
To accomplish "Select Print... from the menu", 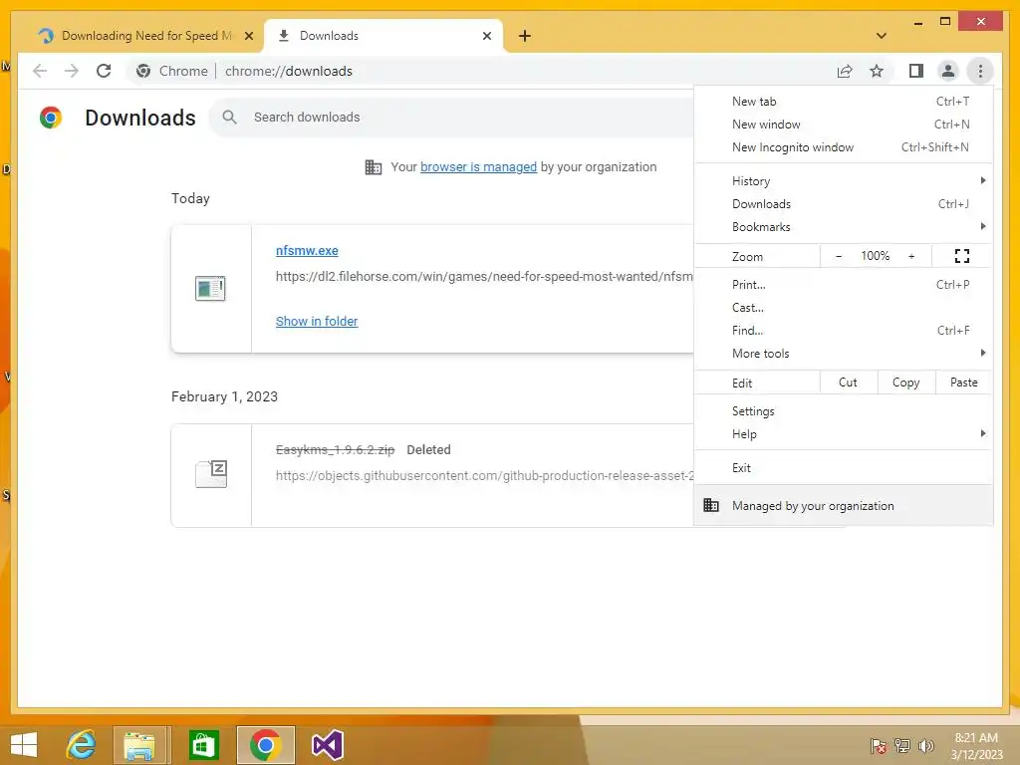I will click(x=844, y=284).
